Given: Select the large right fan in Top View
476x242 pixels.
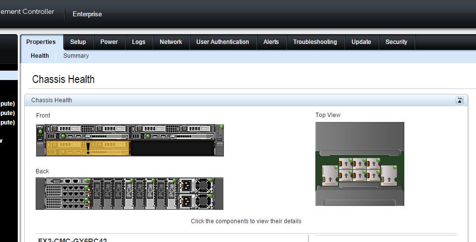Looking at the screenshot, I should coord(389,176).
